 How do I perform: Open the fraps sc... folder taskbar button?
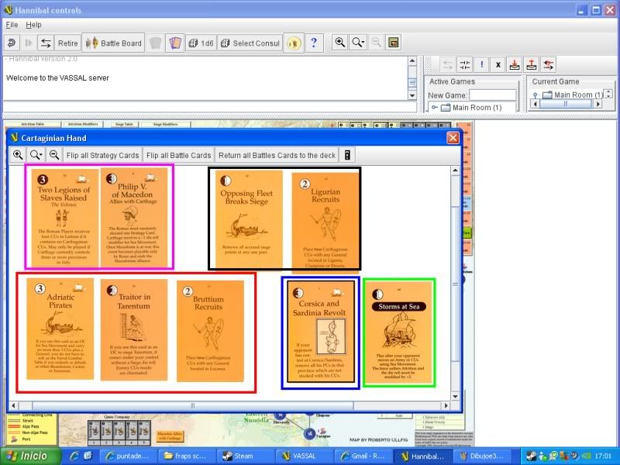point(186,456)
